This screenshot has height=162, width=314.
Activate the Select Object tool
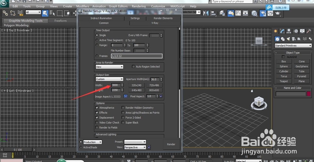point(45,13)
